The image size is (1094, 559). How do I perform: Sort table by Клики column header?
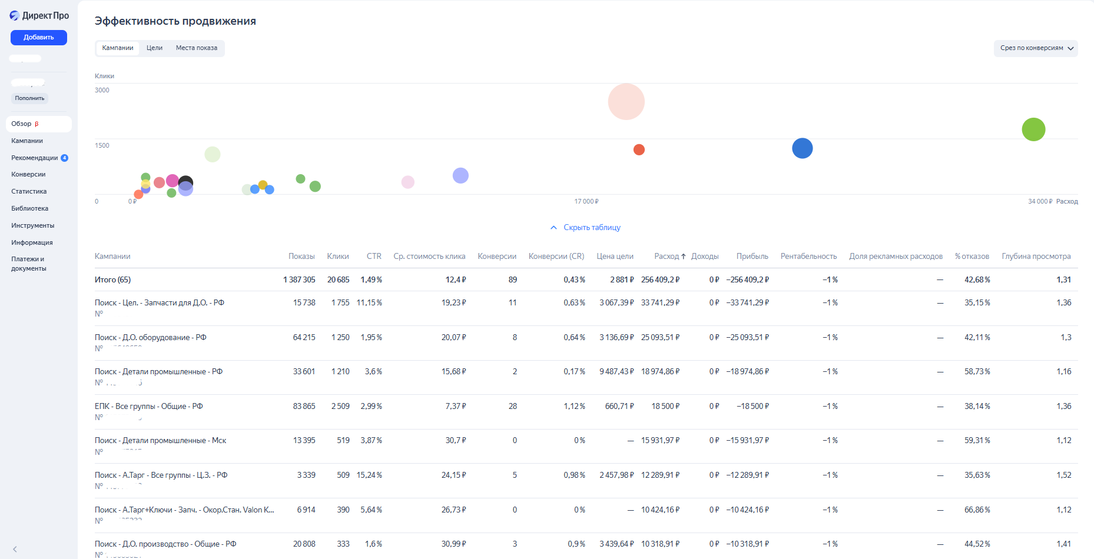[x=338, y=257]
